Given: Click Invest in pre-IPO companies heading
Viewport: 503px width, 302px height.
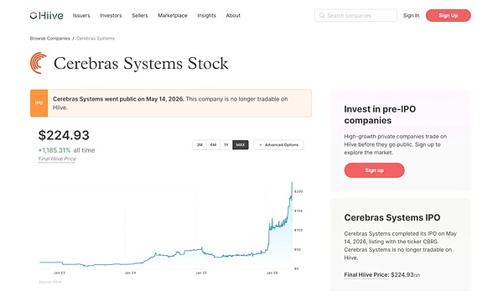Looking at the screenshot, I should click(x=380, y=115).
